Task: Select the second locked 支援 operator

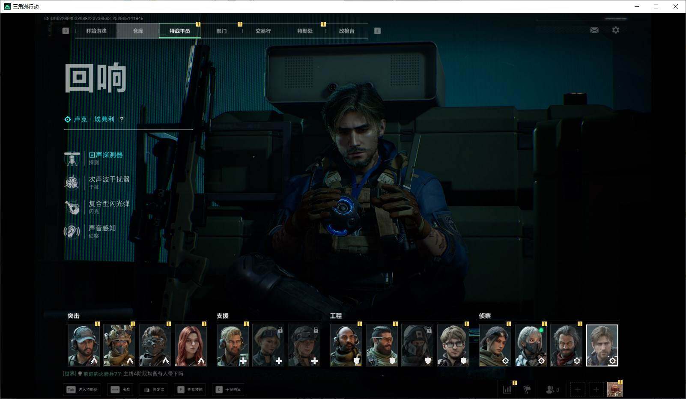Action: tap(304, 345)
